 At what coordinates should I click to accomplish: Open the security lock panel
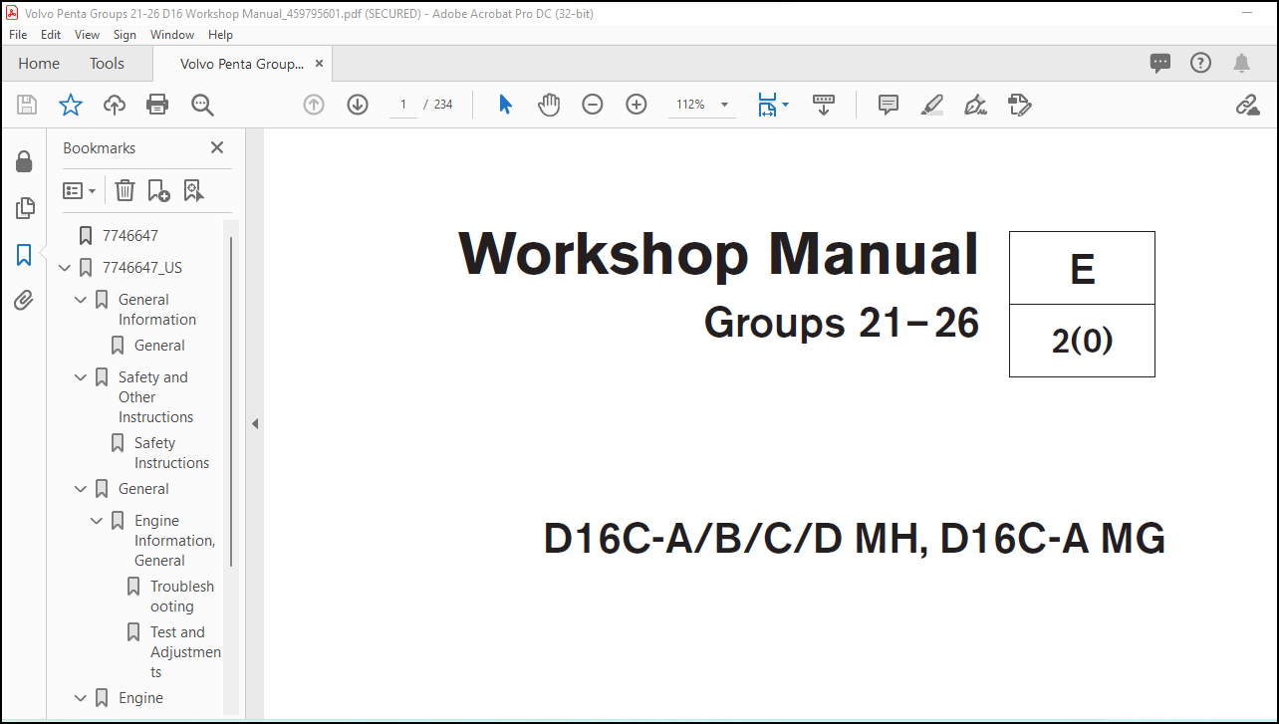tap(25, 162)
